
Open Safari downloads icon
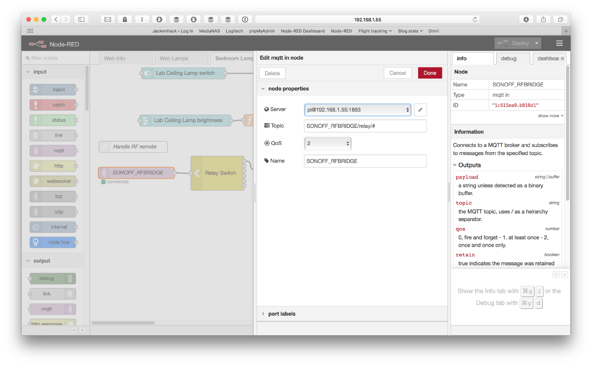(x=526, y=19)
